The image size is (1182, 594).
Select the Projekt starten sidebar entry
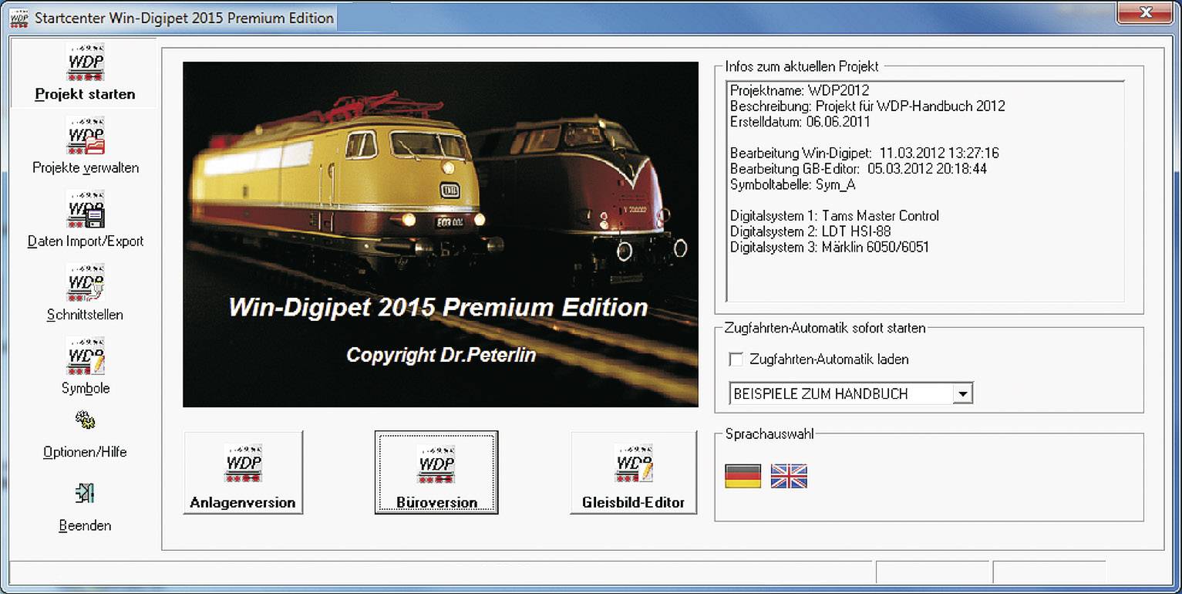(x=85, y=93)
